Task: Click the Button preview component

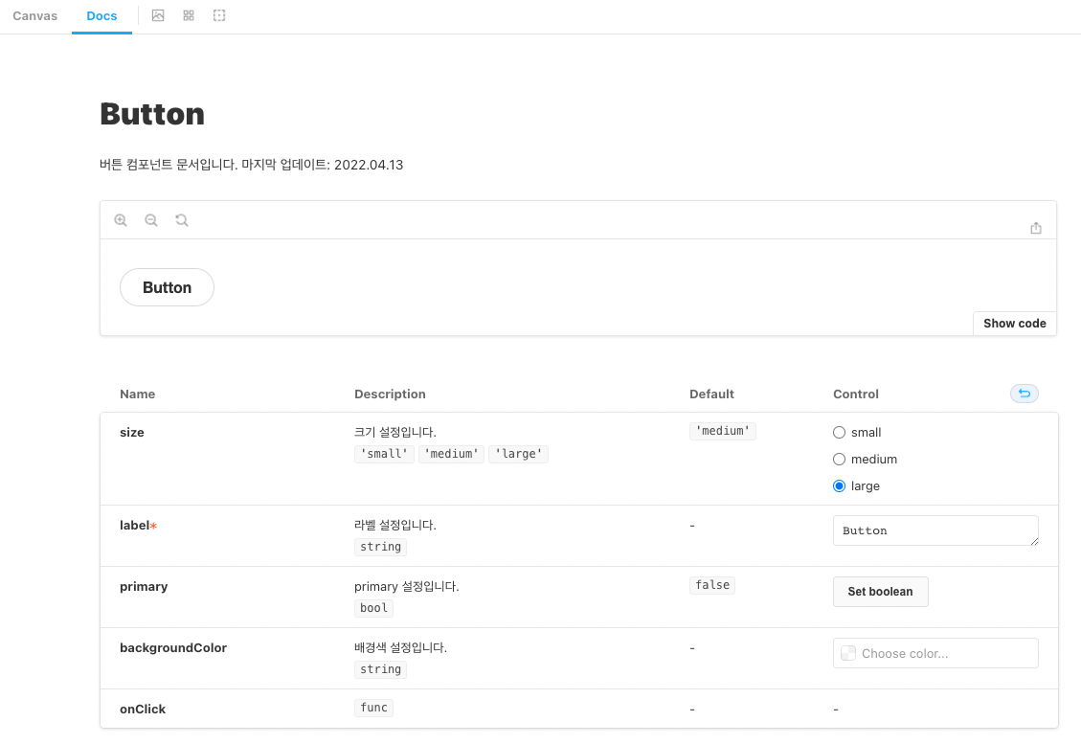Action: click(167, 287)
